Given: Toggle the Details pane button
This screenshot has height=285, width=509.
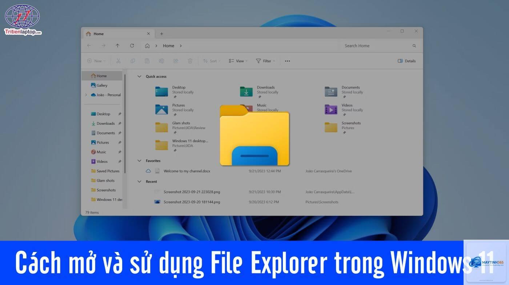Looking at the screenshot, I should click(407, 61).
